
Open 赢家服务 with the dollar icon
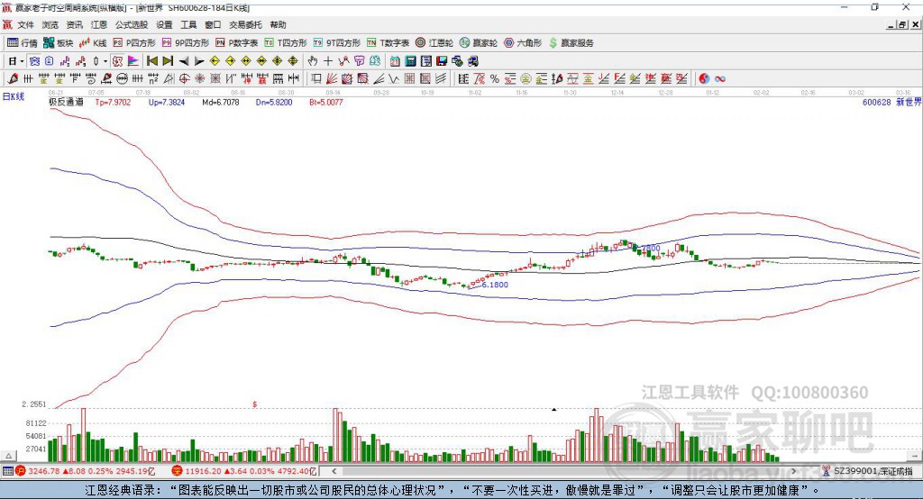pos(571,42)
